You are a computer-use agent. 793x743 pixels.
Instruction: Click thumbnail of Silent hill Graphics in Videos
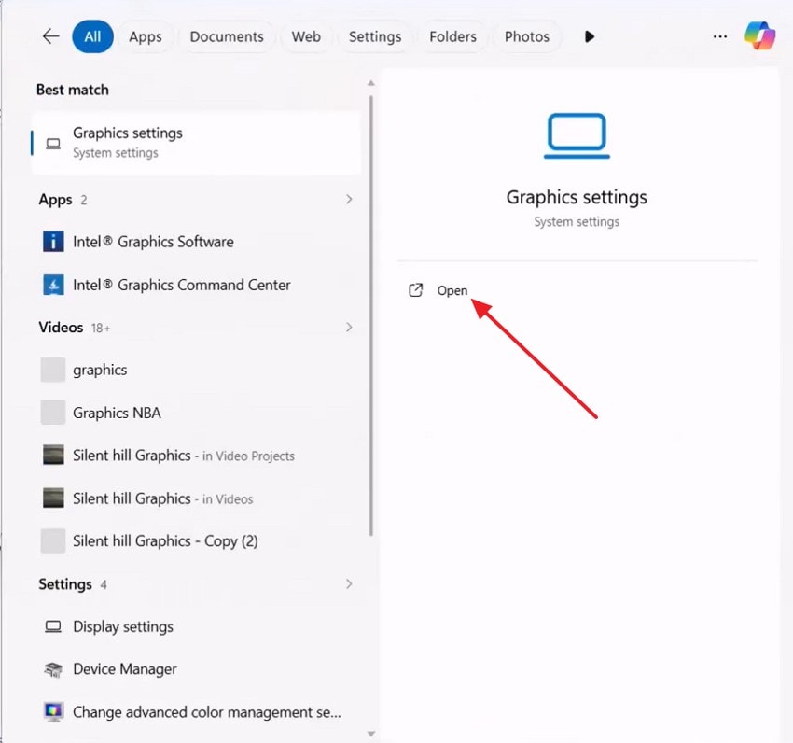click(53, 498)
